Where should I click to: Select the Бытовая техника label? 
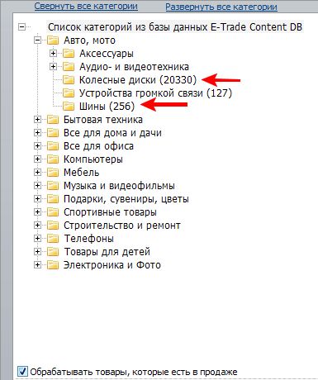click(103, 120)
